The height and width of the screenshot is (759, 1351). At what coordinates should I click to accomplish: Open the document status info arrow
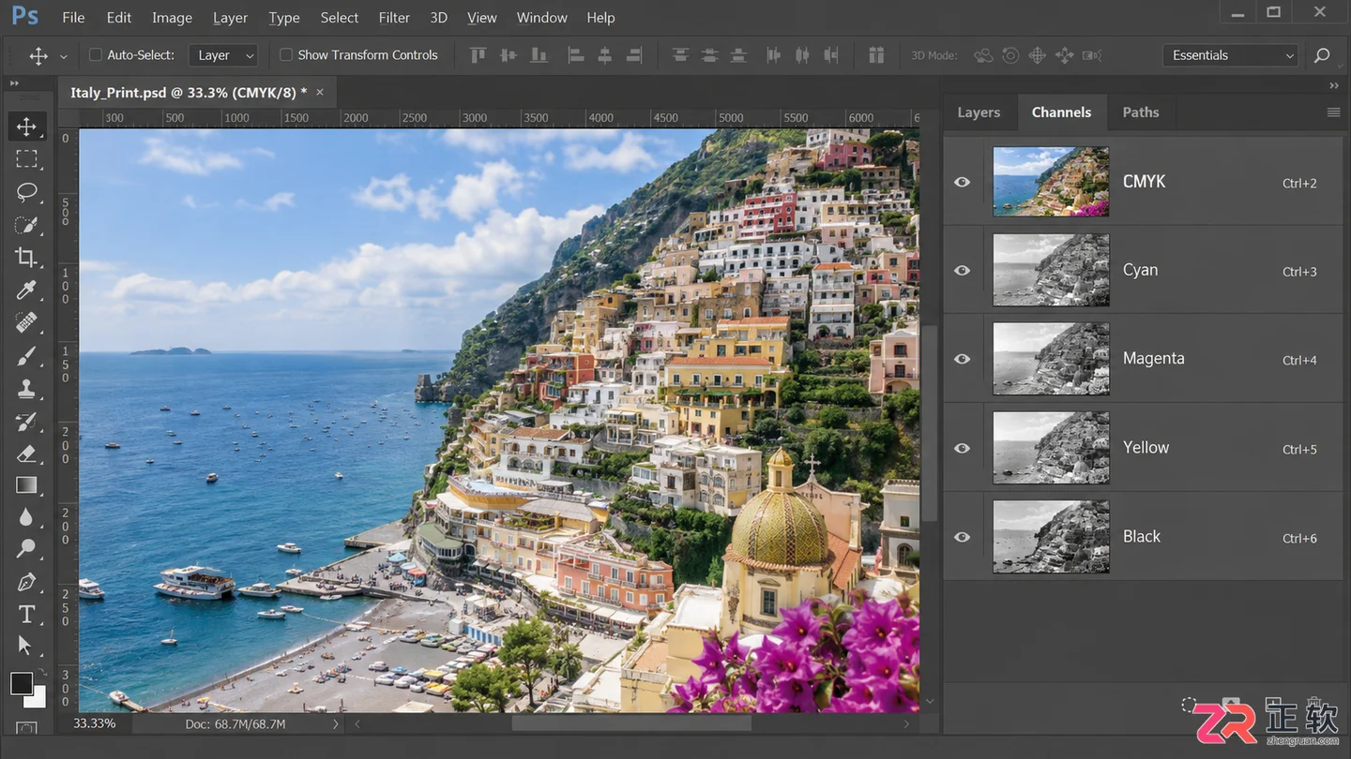[335, 724]
